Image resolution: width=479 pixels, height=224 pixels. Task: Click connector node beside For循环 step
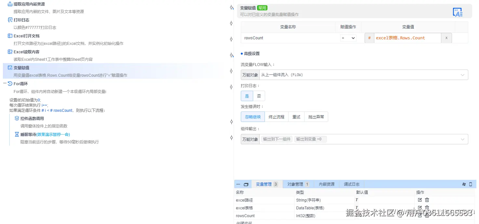click(x=231, y=87)
